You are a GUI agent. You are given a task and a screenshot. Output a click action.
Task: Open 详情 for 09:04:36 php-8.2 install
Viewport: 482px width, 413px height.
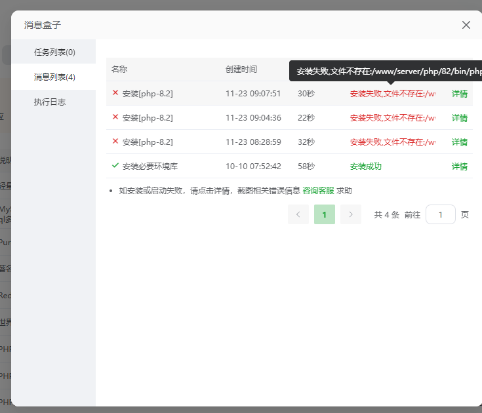[x=459, y=118]
